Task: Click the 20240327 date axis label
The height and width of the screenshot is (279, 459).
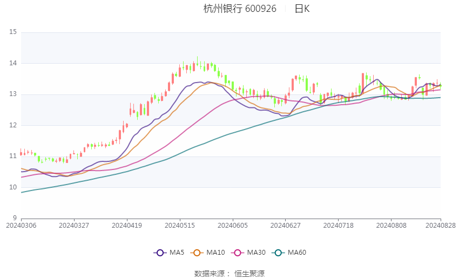Action: pos(74,226)
